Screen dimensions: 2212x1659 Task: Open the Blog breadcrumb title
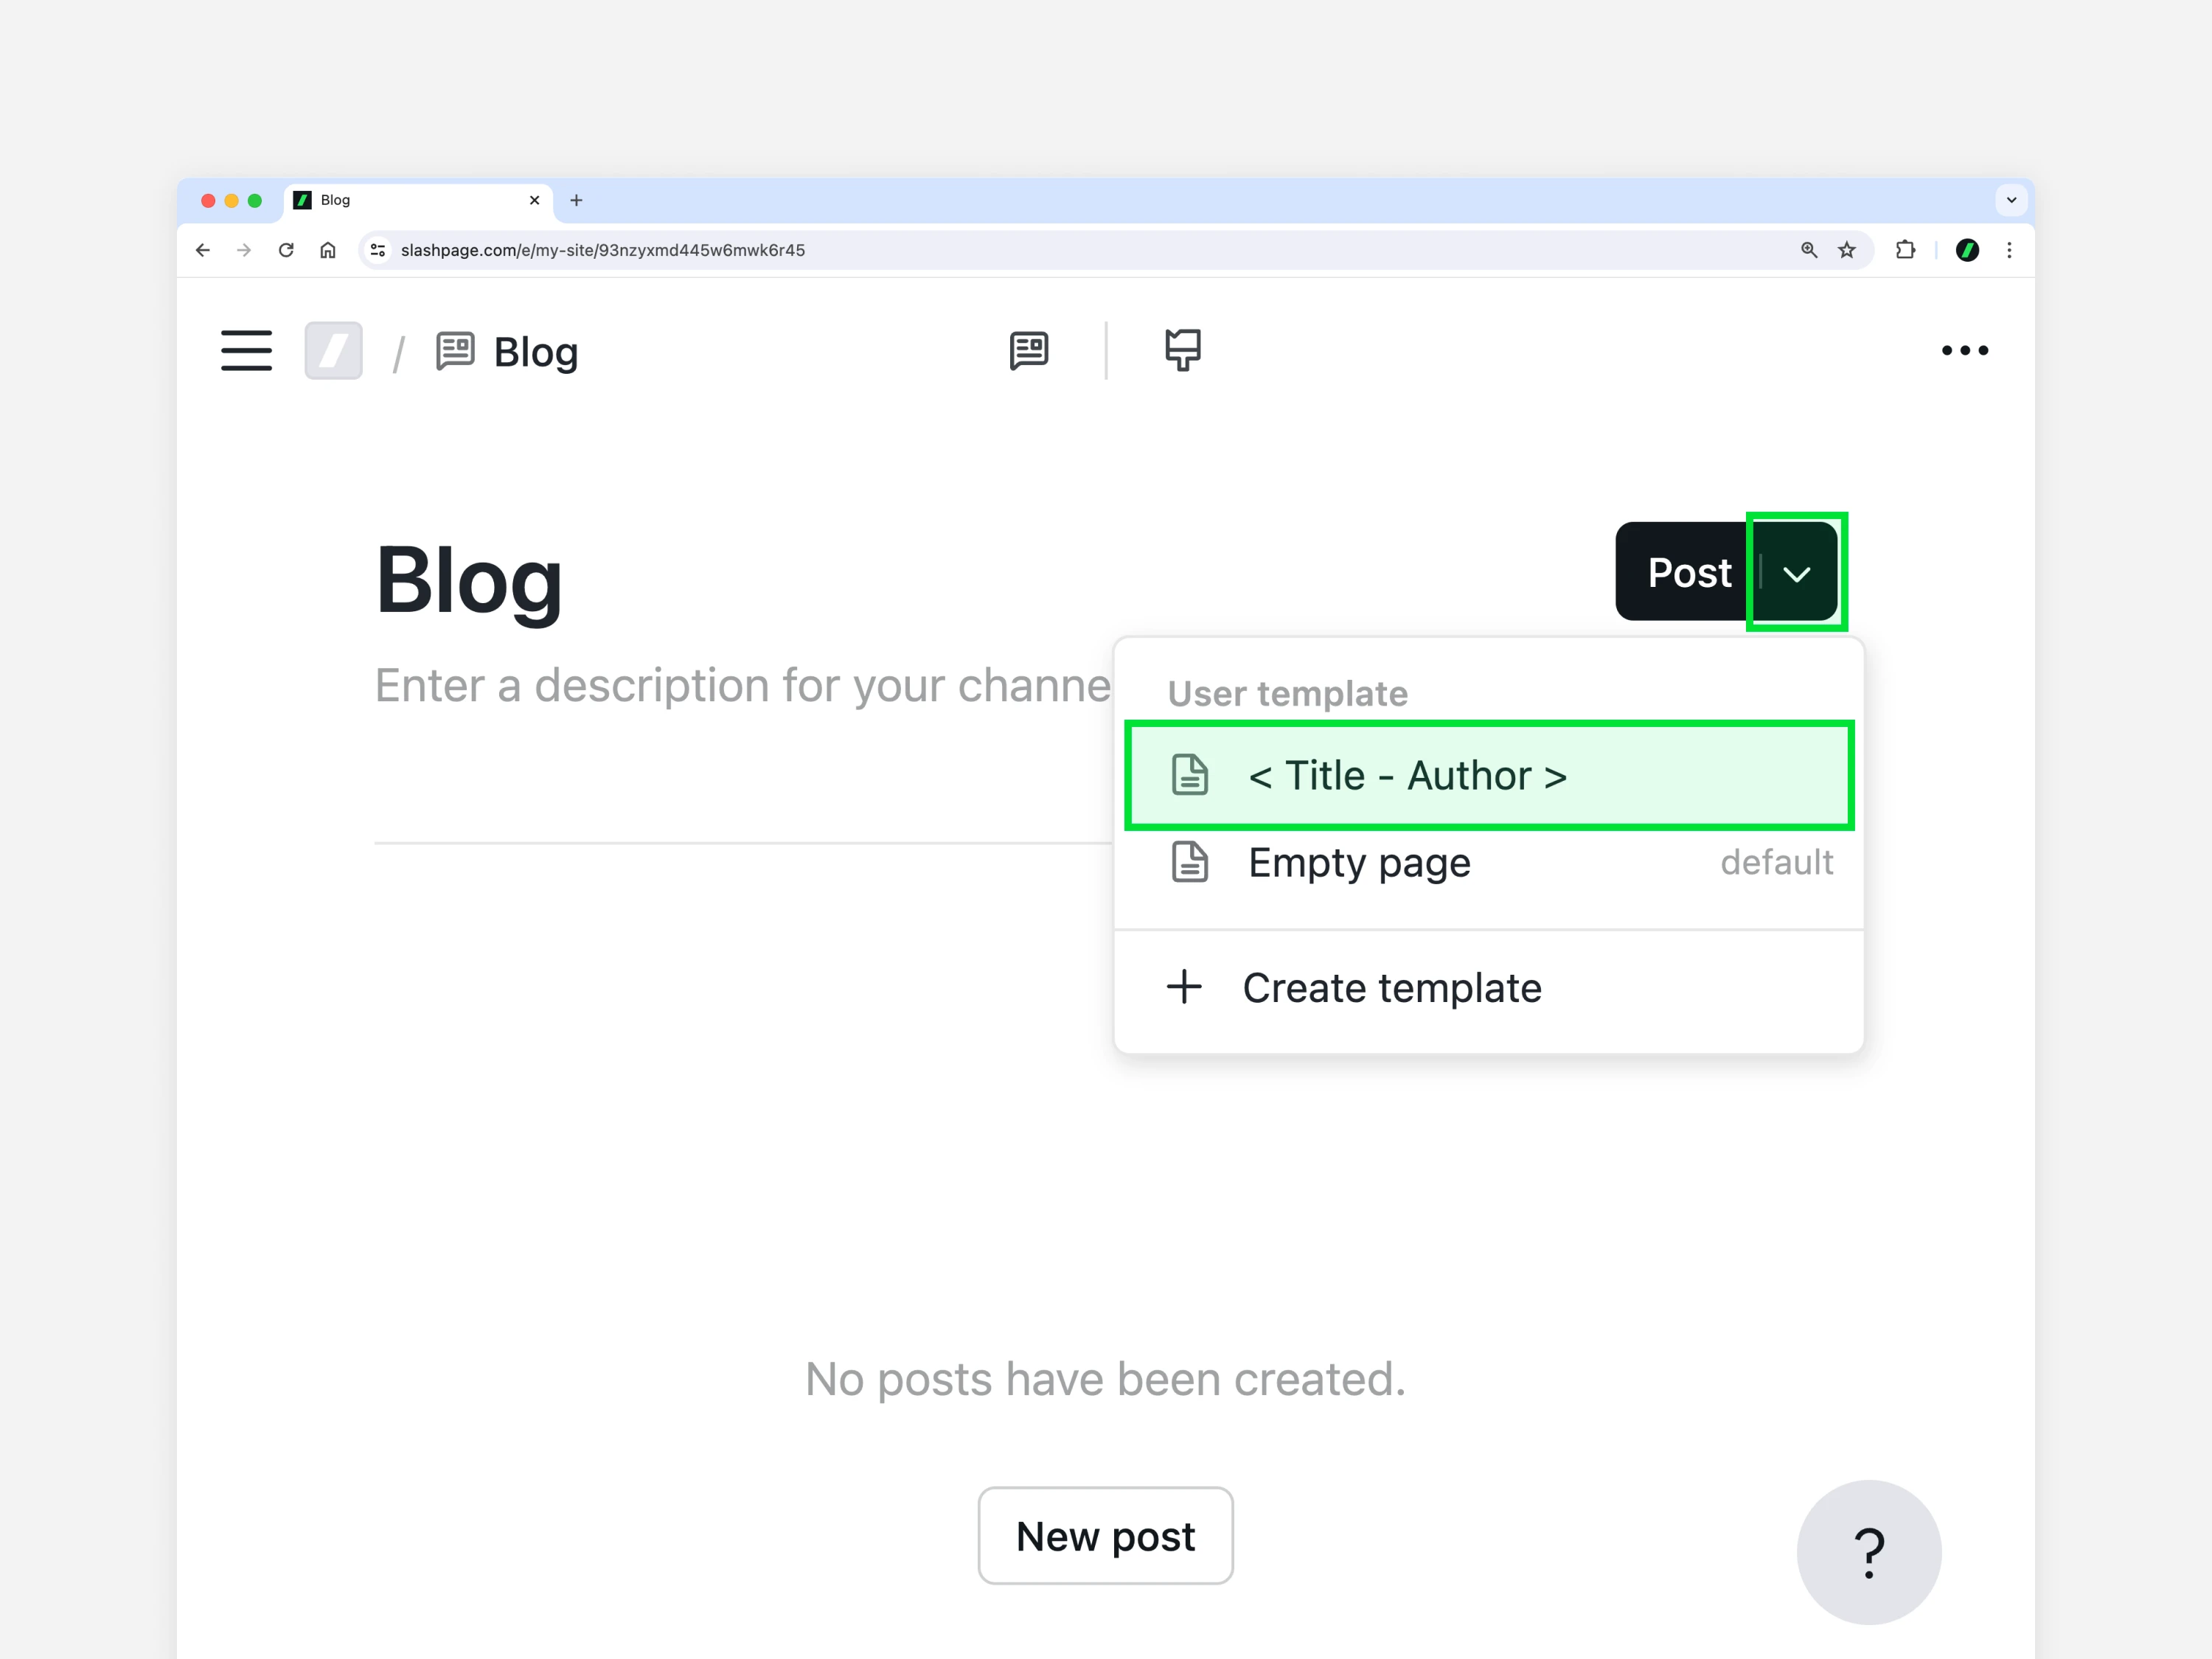[536, 352]
